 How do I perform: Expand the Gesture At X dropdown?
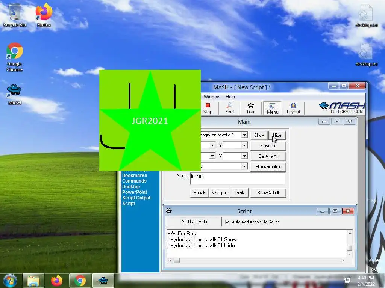212,156
